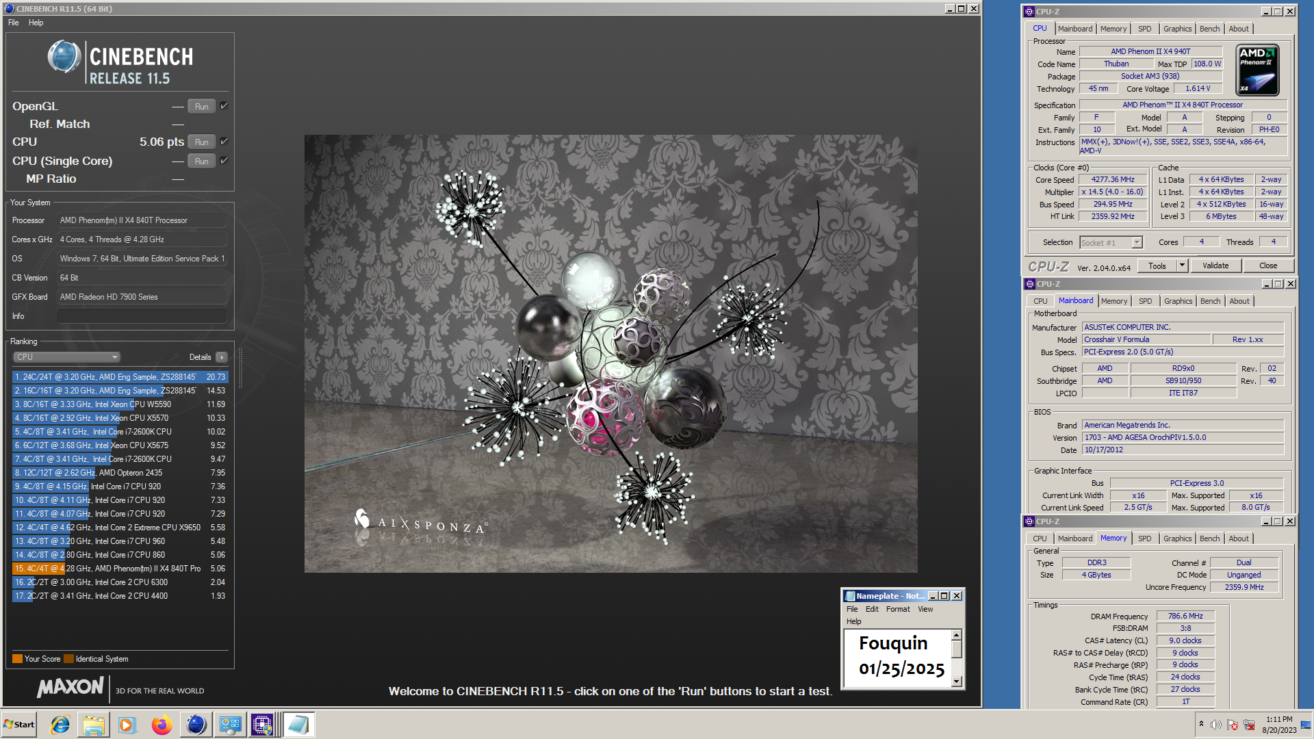Open the network disconnected tray icon
1314x739 pixels.
1249,725
